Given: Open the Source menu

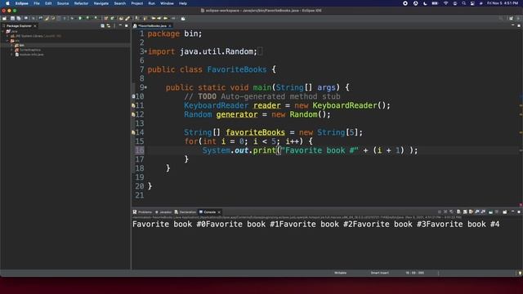Looking at the screenshot, I should (x=63, y=3).
